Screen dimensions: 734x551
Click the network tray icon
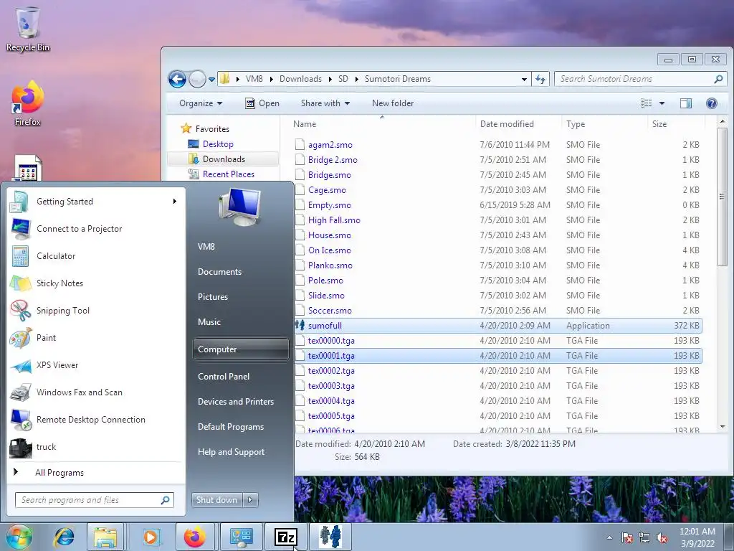644,537
